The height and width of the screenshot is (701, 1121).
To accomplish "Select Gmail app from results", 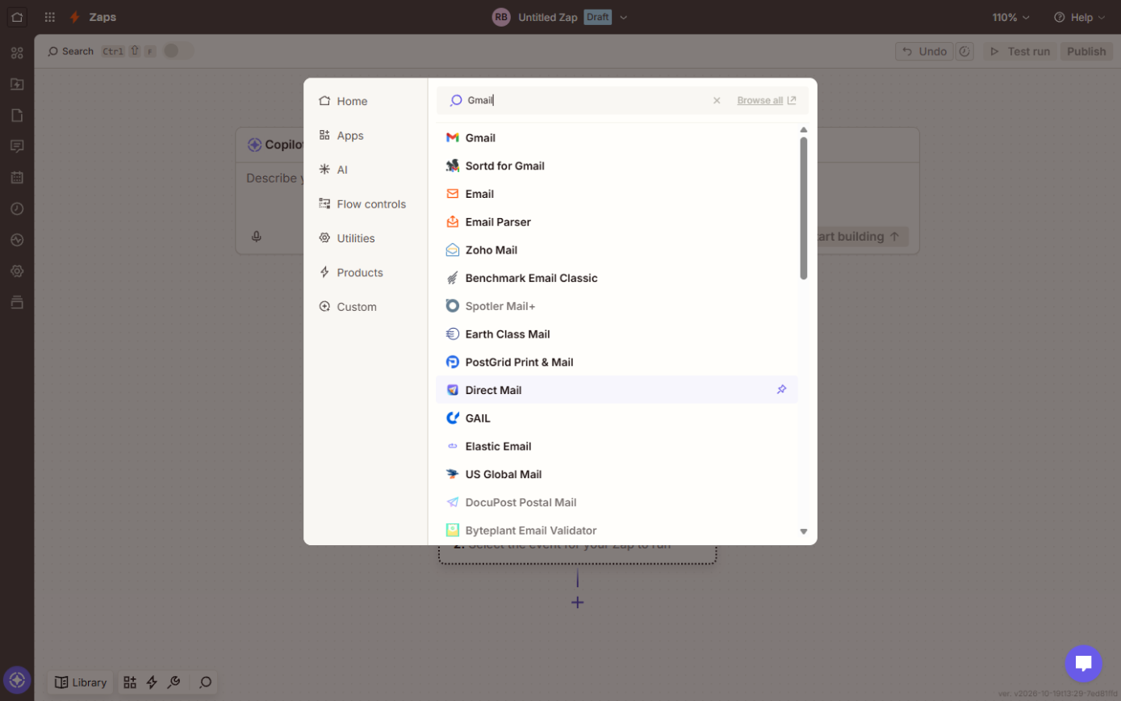I will click(617, 137).
